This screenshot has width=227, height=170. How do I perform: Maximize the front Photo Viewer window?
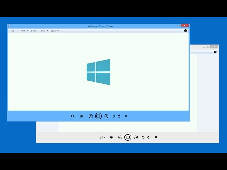coord(179,25)
